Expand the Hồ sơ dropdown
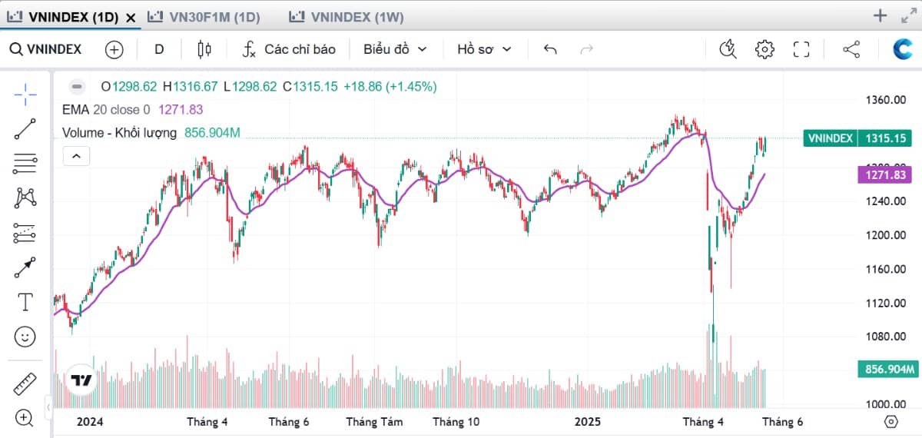 point(484,49)
